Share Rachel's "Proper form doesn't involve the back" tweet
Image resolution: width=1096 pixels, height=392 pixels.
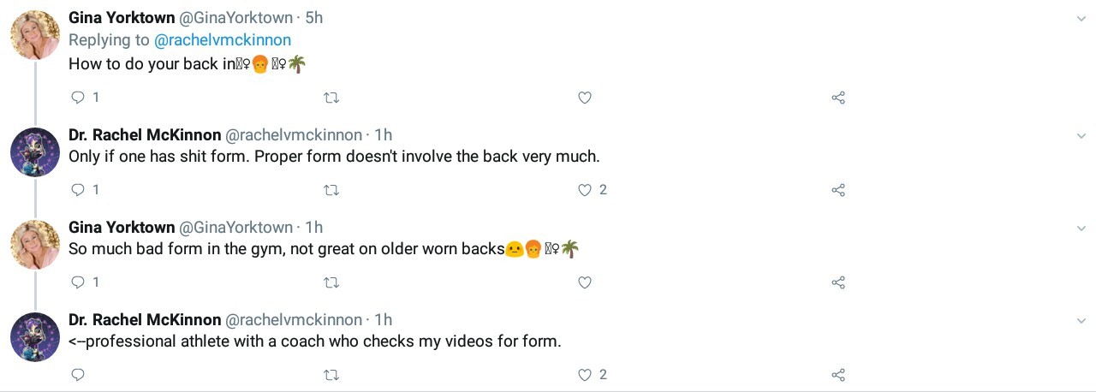838,190
